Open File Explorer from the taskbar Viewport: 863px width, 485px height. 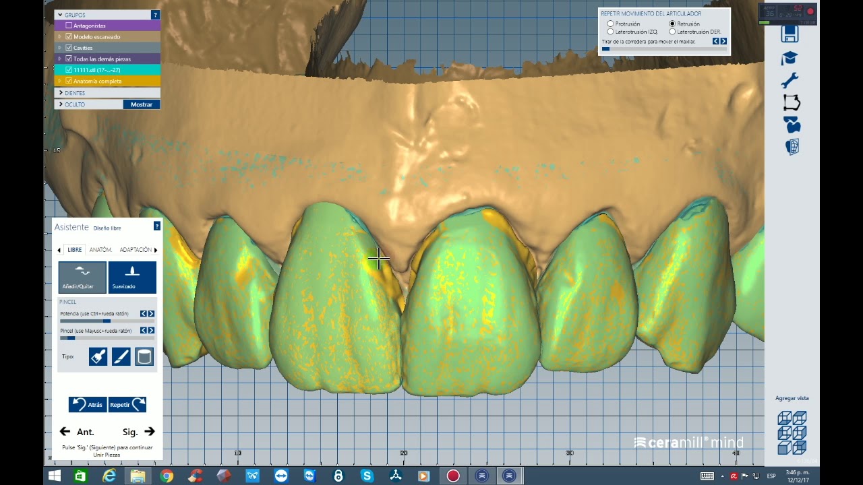coord(138,476)
